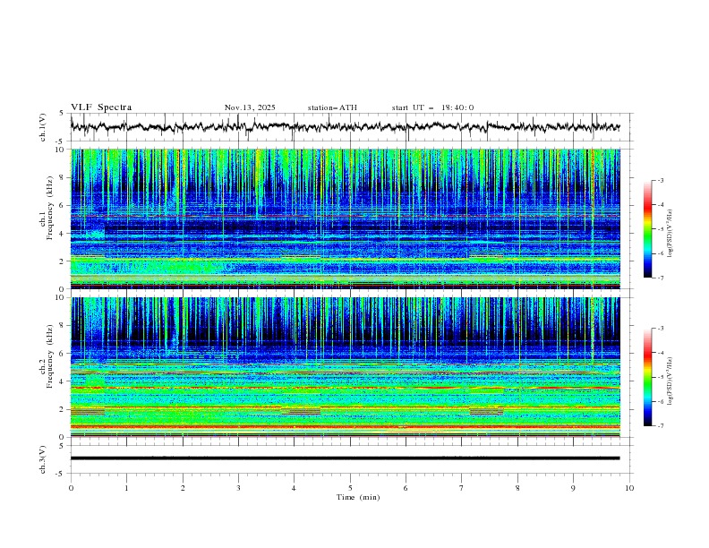
Task: Click the 'Time (min)' axis label
Action: coord(358,497)
